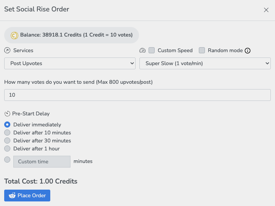Open the Super Slow speed dropdown
Screen dimensions: 275x206
[205, 63]
